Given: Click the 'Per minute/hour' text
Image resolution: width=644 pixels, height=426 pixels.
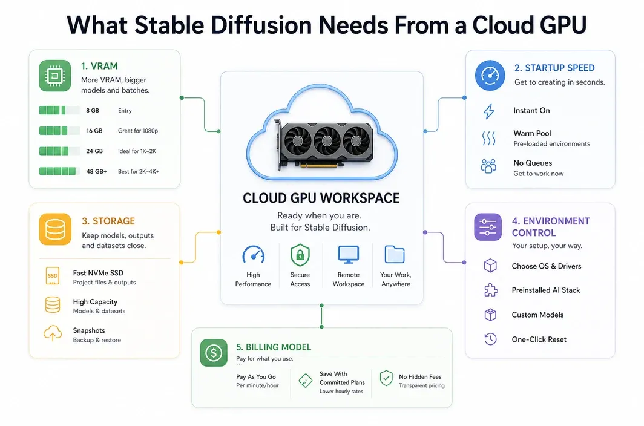Looking at the screenshot, I should click(x=257, y=385).
